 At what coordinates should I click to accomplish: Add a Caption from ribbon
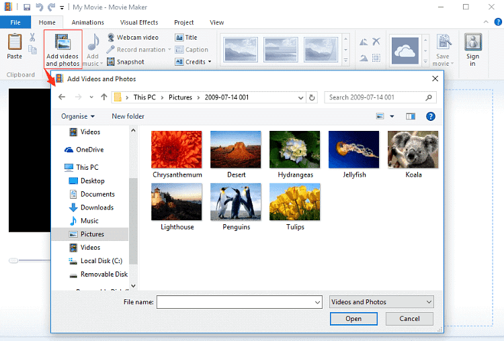point(192,50)
